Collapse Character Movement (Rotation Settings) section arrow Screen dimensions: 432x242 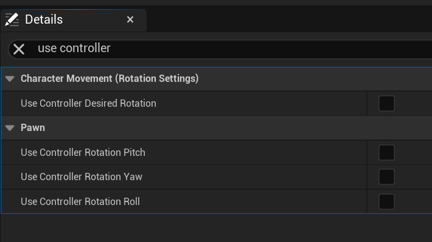(x=10, y=79)
